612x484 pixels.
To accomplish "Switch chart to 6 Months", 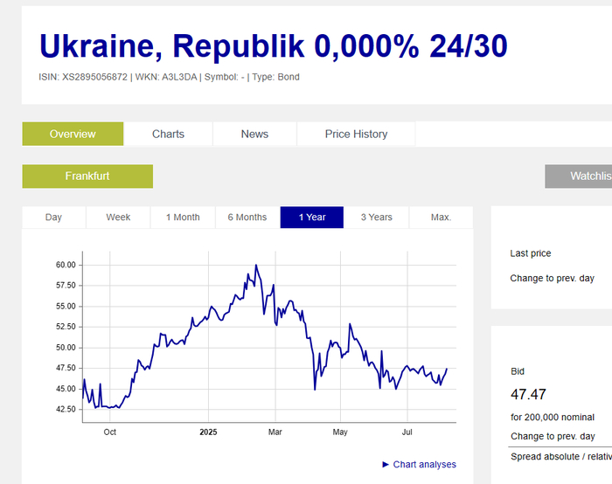I will pyautogui.click(x=247, y=217).
